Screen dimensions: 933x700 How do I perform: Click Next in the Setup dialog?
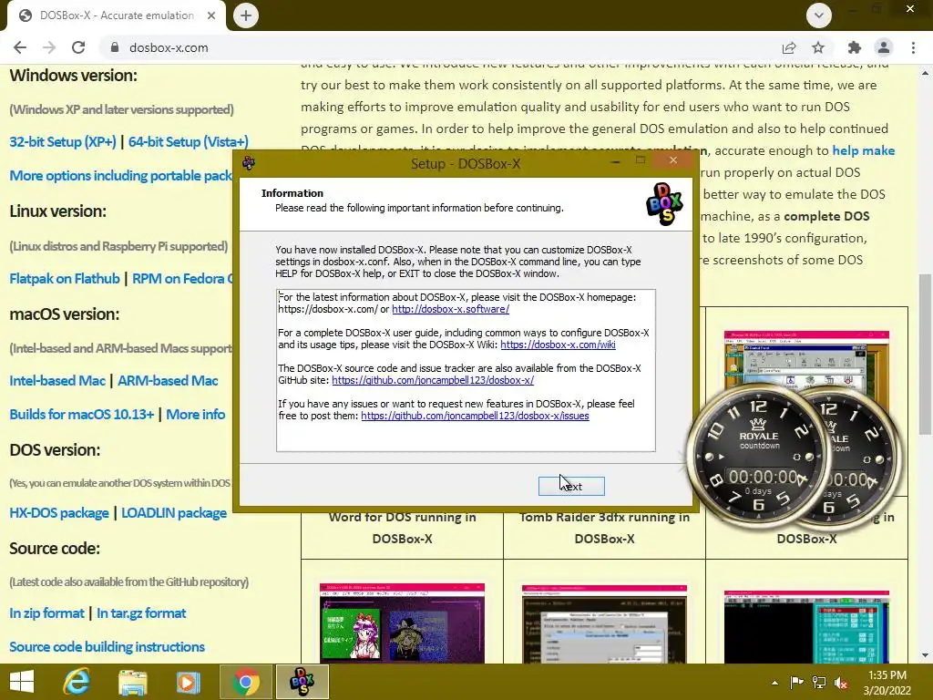(x=571, y=487)
